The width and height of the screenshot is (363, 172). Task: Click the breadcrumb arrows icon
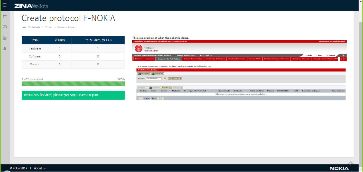click(24, 27)
